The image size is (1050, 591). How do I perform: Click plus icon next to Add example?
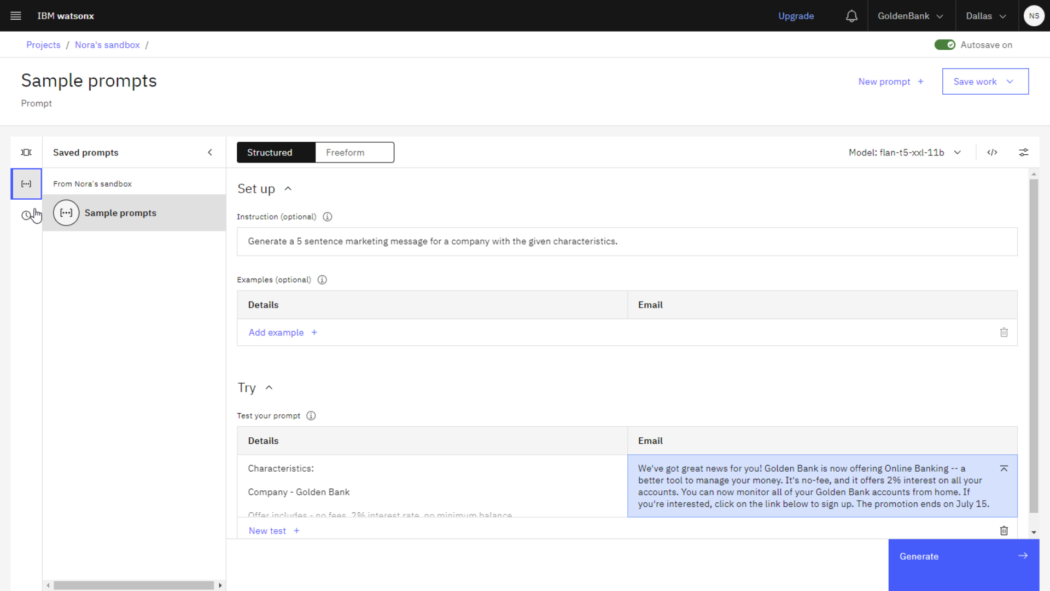point(314,333)
